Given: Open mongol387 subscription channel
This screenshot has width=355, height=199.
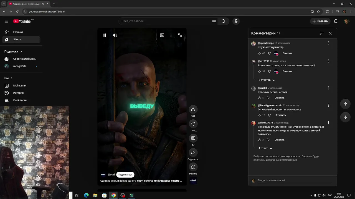Looking at the screenshot, I should (x=21, y=66).
